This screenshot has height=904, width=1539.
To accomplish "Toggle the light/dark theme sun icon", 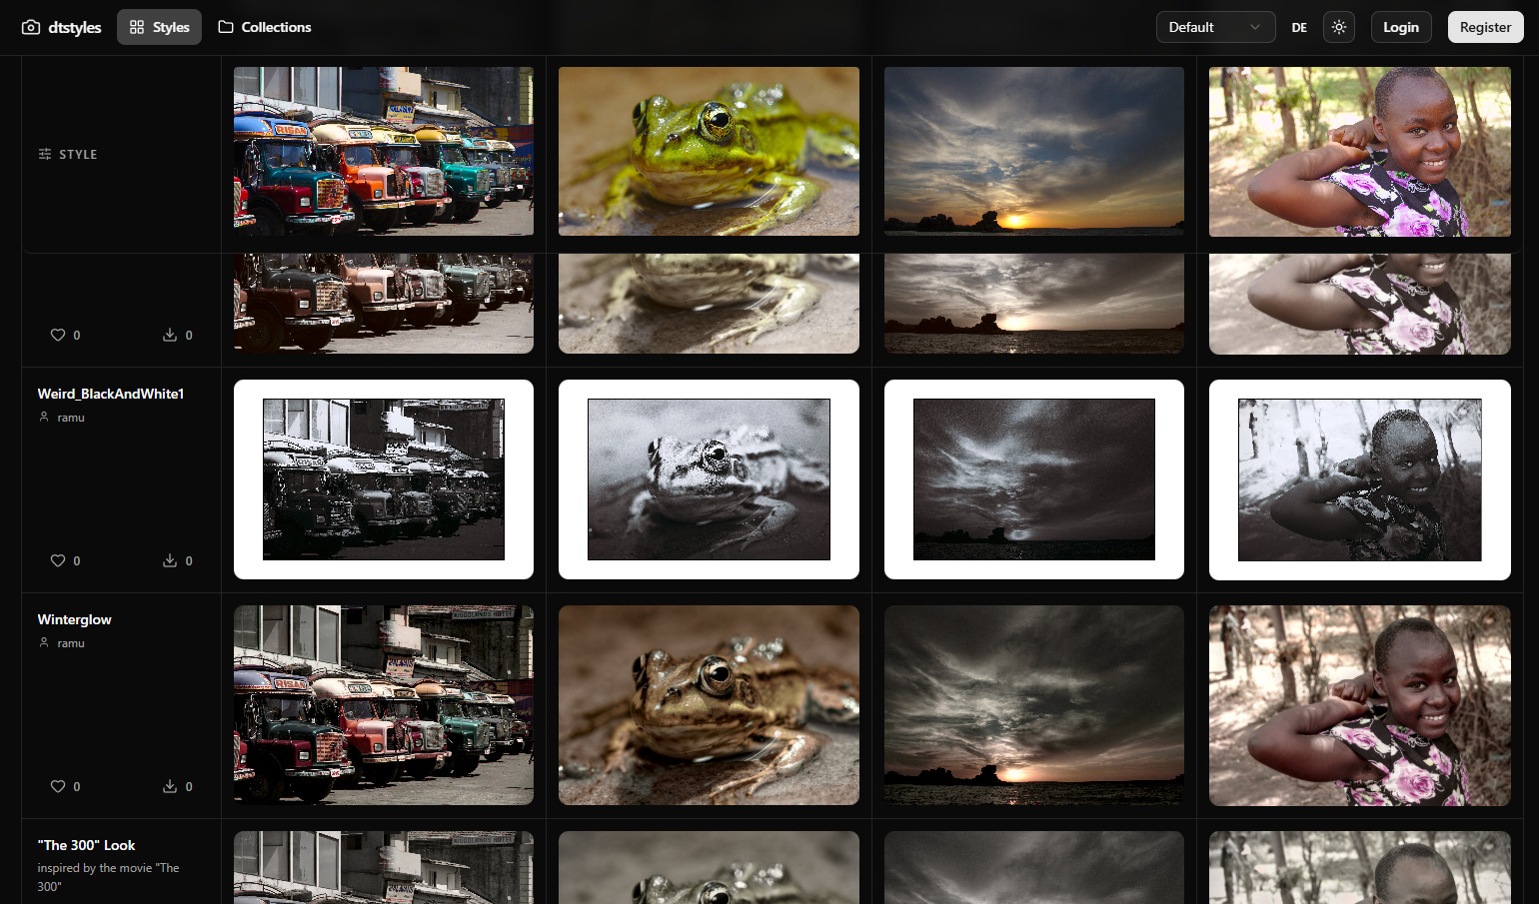I will coord(1339,27).
